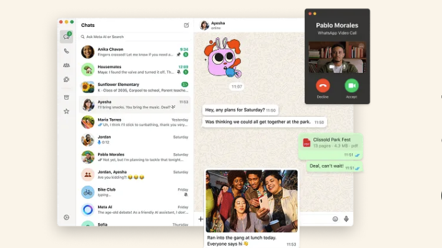Screen dimensions: 442x248
Task: Toggle microphone icon in call preview
Action: pyautogui.click(x=344, y=67)
